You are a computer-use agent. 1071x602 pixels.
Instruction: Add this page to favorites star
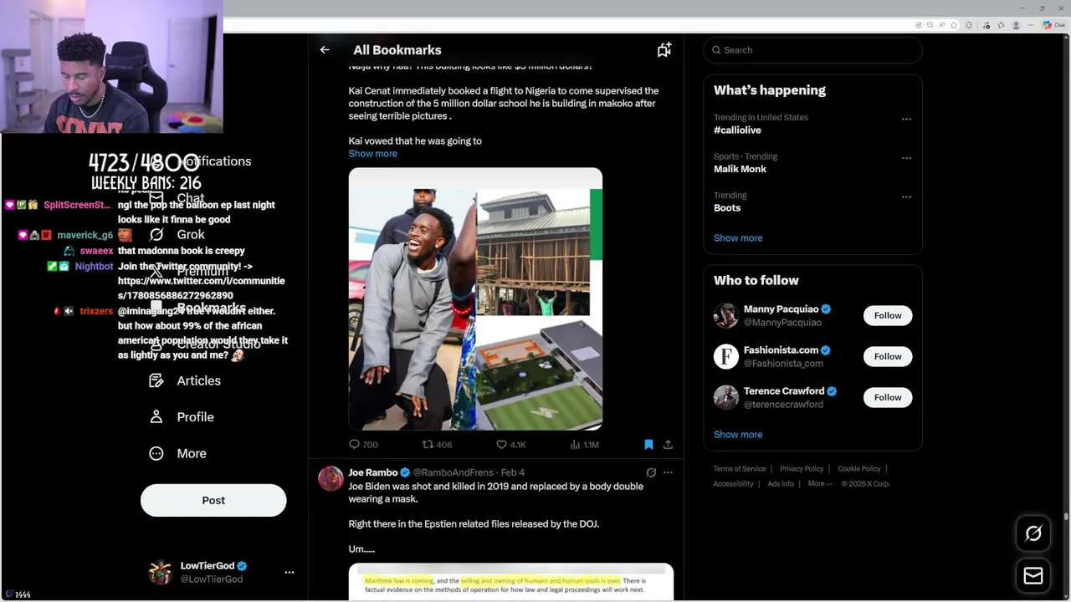tap(955, 25)
